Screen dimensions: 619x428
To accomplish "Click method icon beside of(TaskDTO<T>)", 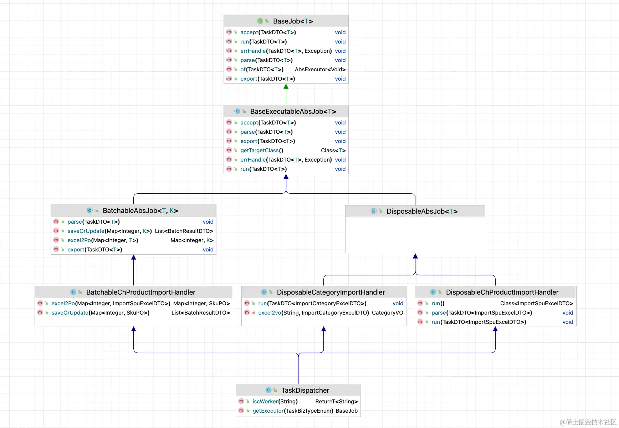I will point(229,69).
